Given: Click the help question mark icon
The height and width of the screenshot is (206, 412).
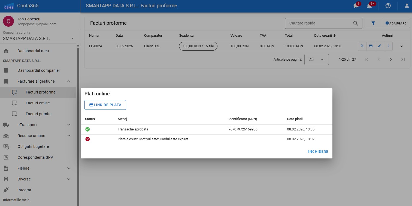Looking at the screenshot, I should (x=388, y=6).
